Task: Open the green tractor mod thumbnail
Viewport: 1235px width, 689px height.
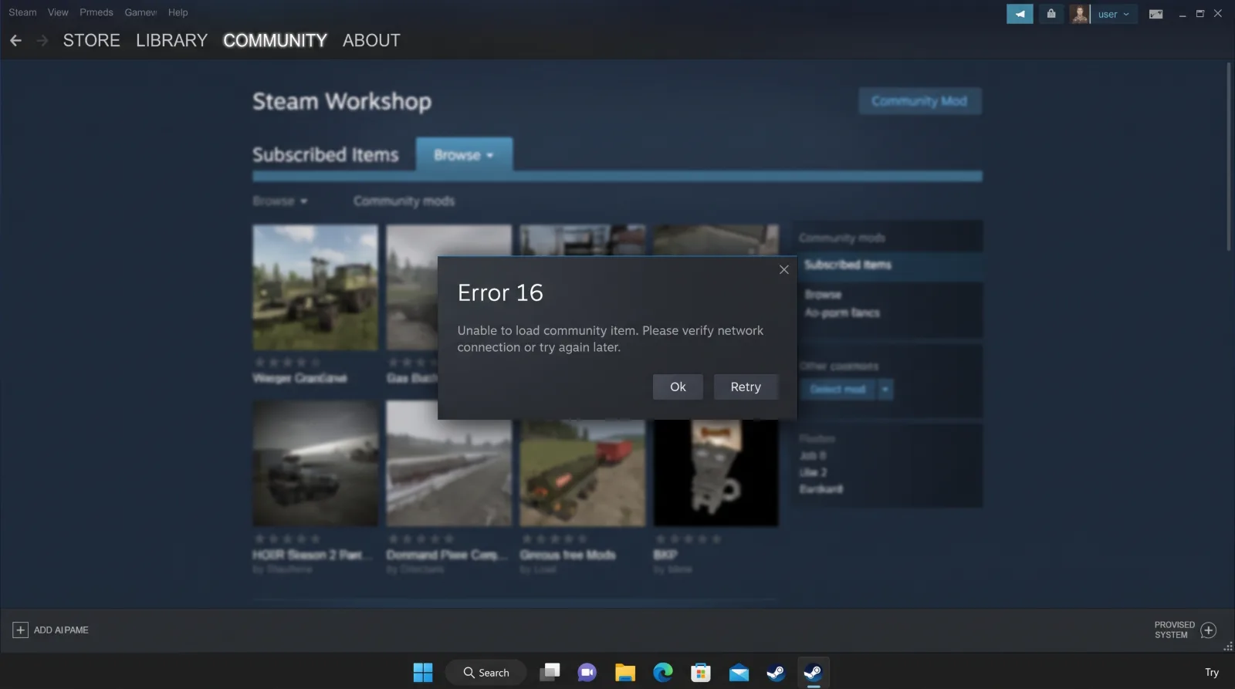Action: click(315, 287)
